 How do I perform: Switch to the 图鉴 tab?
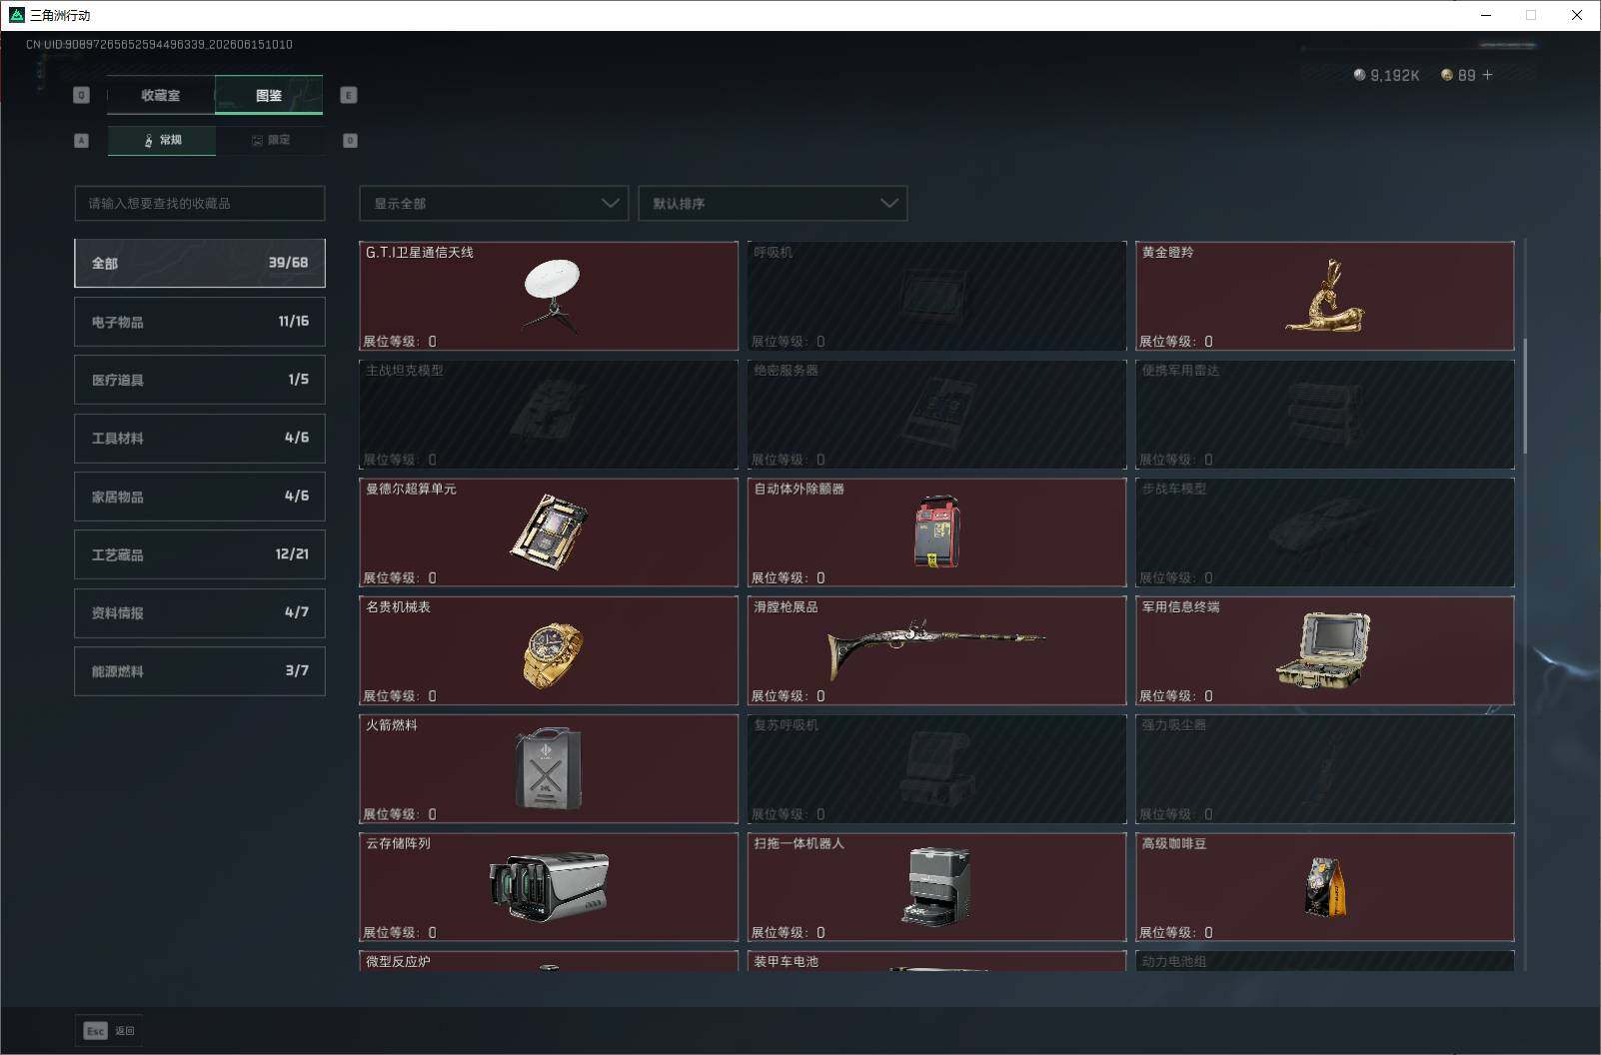269,96
